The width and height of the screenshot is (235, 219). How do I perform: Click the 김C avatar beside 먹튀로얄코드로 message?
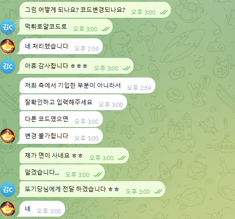click(7, 27)
